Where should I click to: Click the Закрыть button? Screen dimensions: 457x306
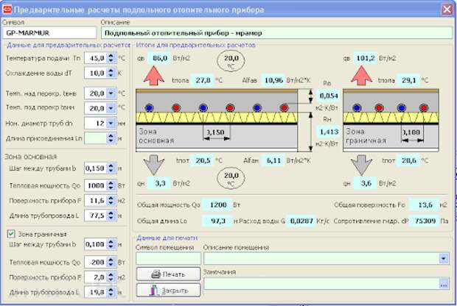[169, 291]
